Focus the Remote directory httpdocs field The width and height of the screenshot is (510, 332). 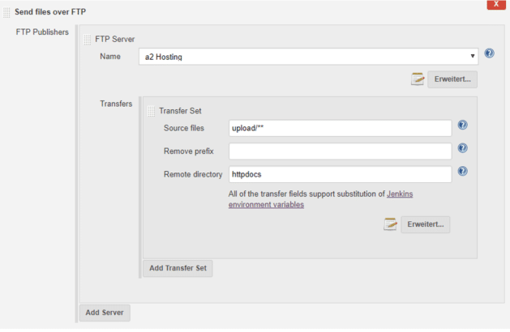point(341,174)
